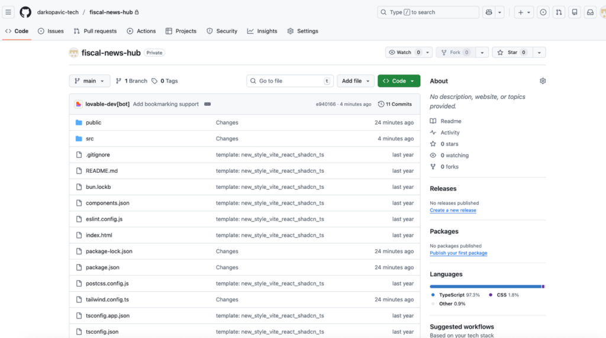606x338 pixels.
Task: Open the src folder
Action: (x=90, y=139)
